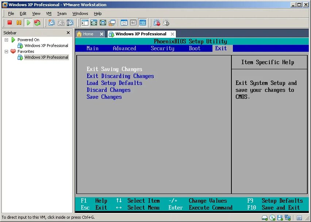Click the Unity mode icon with warning sign
This screenshot has height=222, width=311.
[112, 23]
